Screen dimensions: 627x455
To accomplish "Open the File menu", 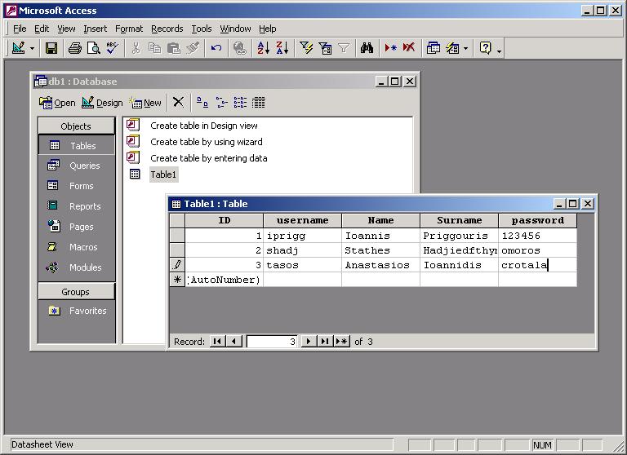I will pos(20,29).
